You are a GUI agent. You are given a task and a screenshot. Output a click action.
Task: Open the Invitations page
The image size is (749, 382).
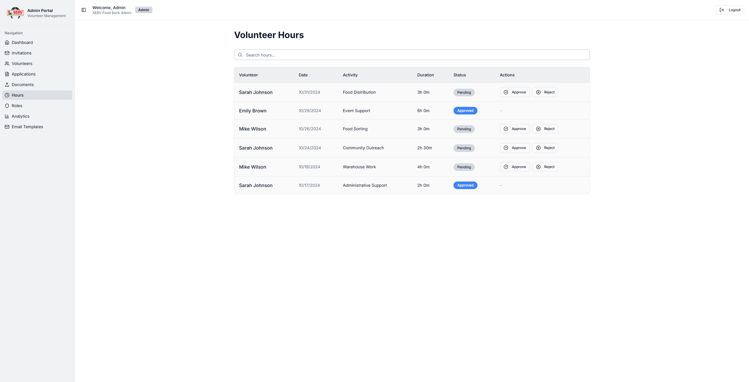21,53
